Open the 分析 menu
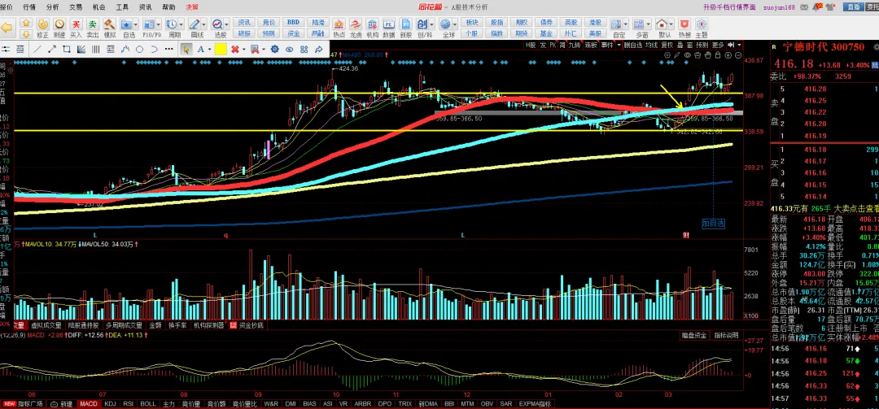This screenshot has height=409, width=879. point(53,7)
